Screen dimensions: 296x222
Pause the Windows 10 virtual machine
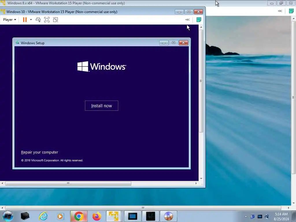[25, 20]
